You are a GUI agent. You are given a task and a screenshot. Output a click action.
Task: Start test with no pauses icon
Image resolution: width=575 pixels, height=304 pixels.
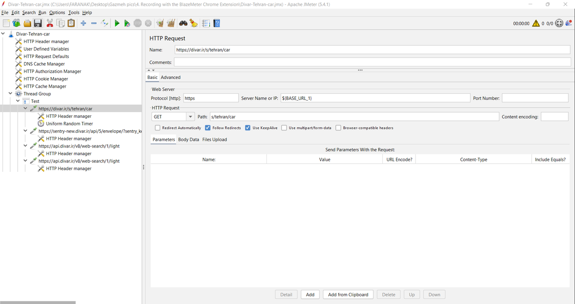pos(127,23)
